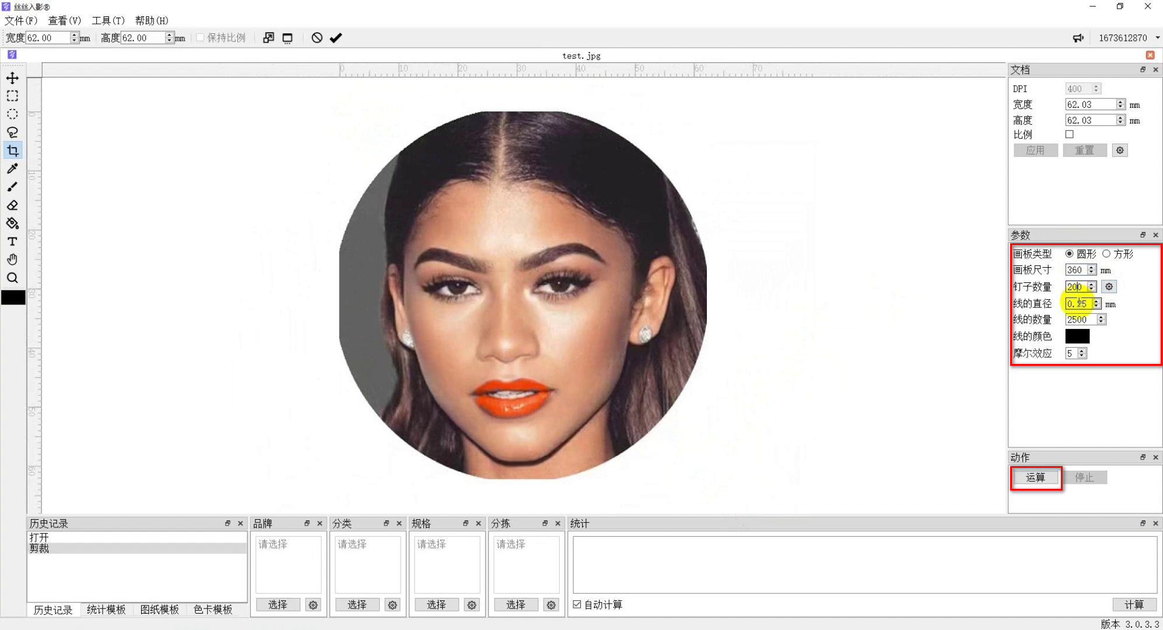Screen dimensions: 1163x630
Task: Open the black 线的颜色 color swatch
Action: [1077, 337]
